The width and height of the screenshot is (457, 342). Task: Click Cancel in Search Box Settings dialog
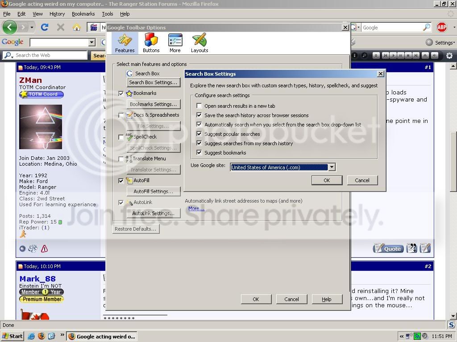(362, 180)
